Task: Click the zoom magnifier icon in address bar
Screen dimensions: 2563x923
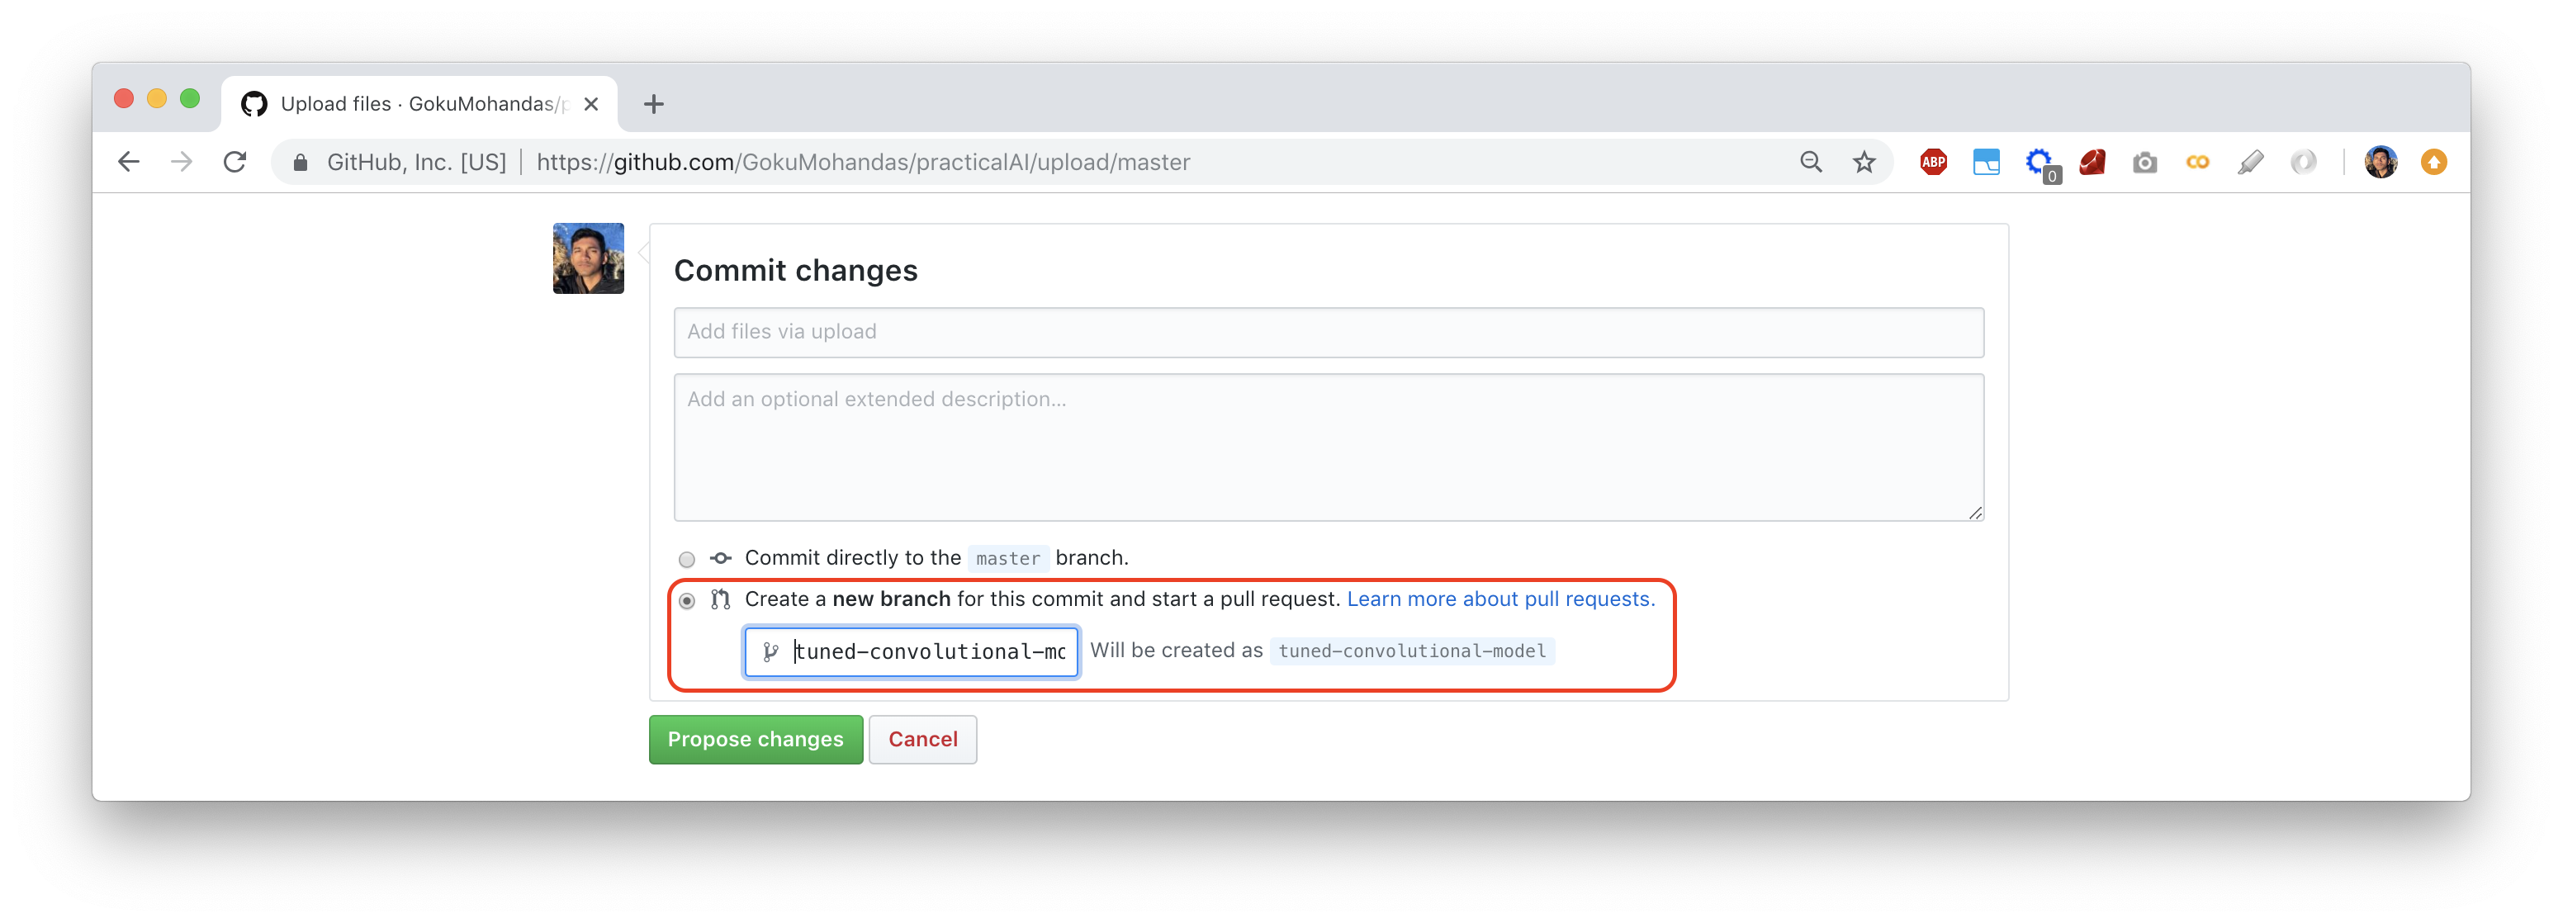Action: 1811,162
